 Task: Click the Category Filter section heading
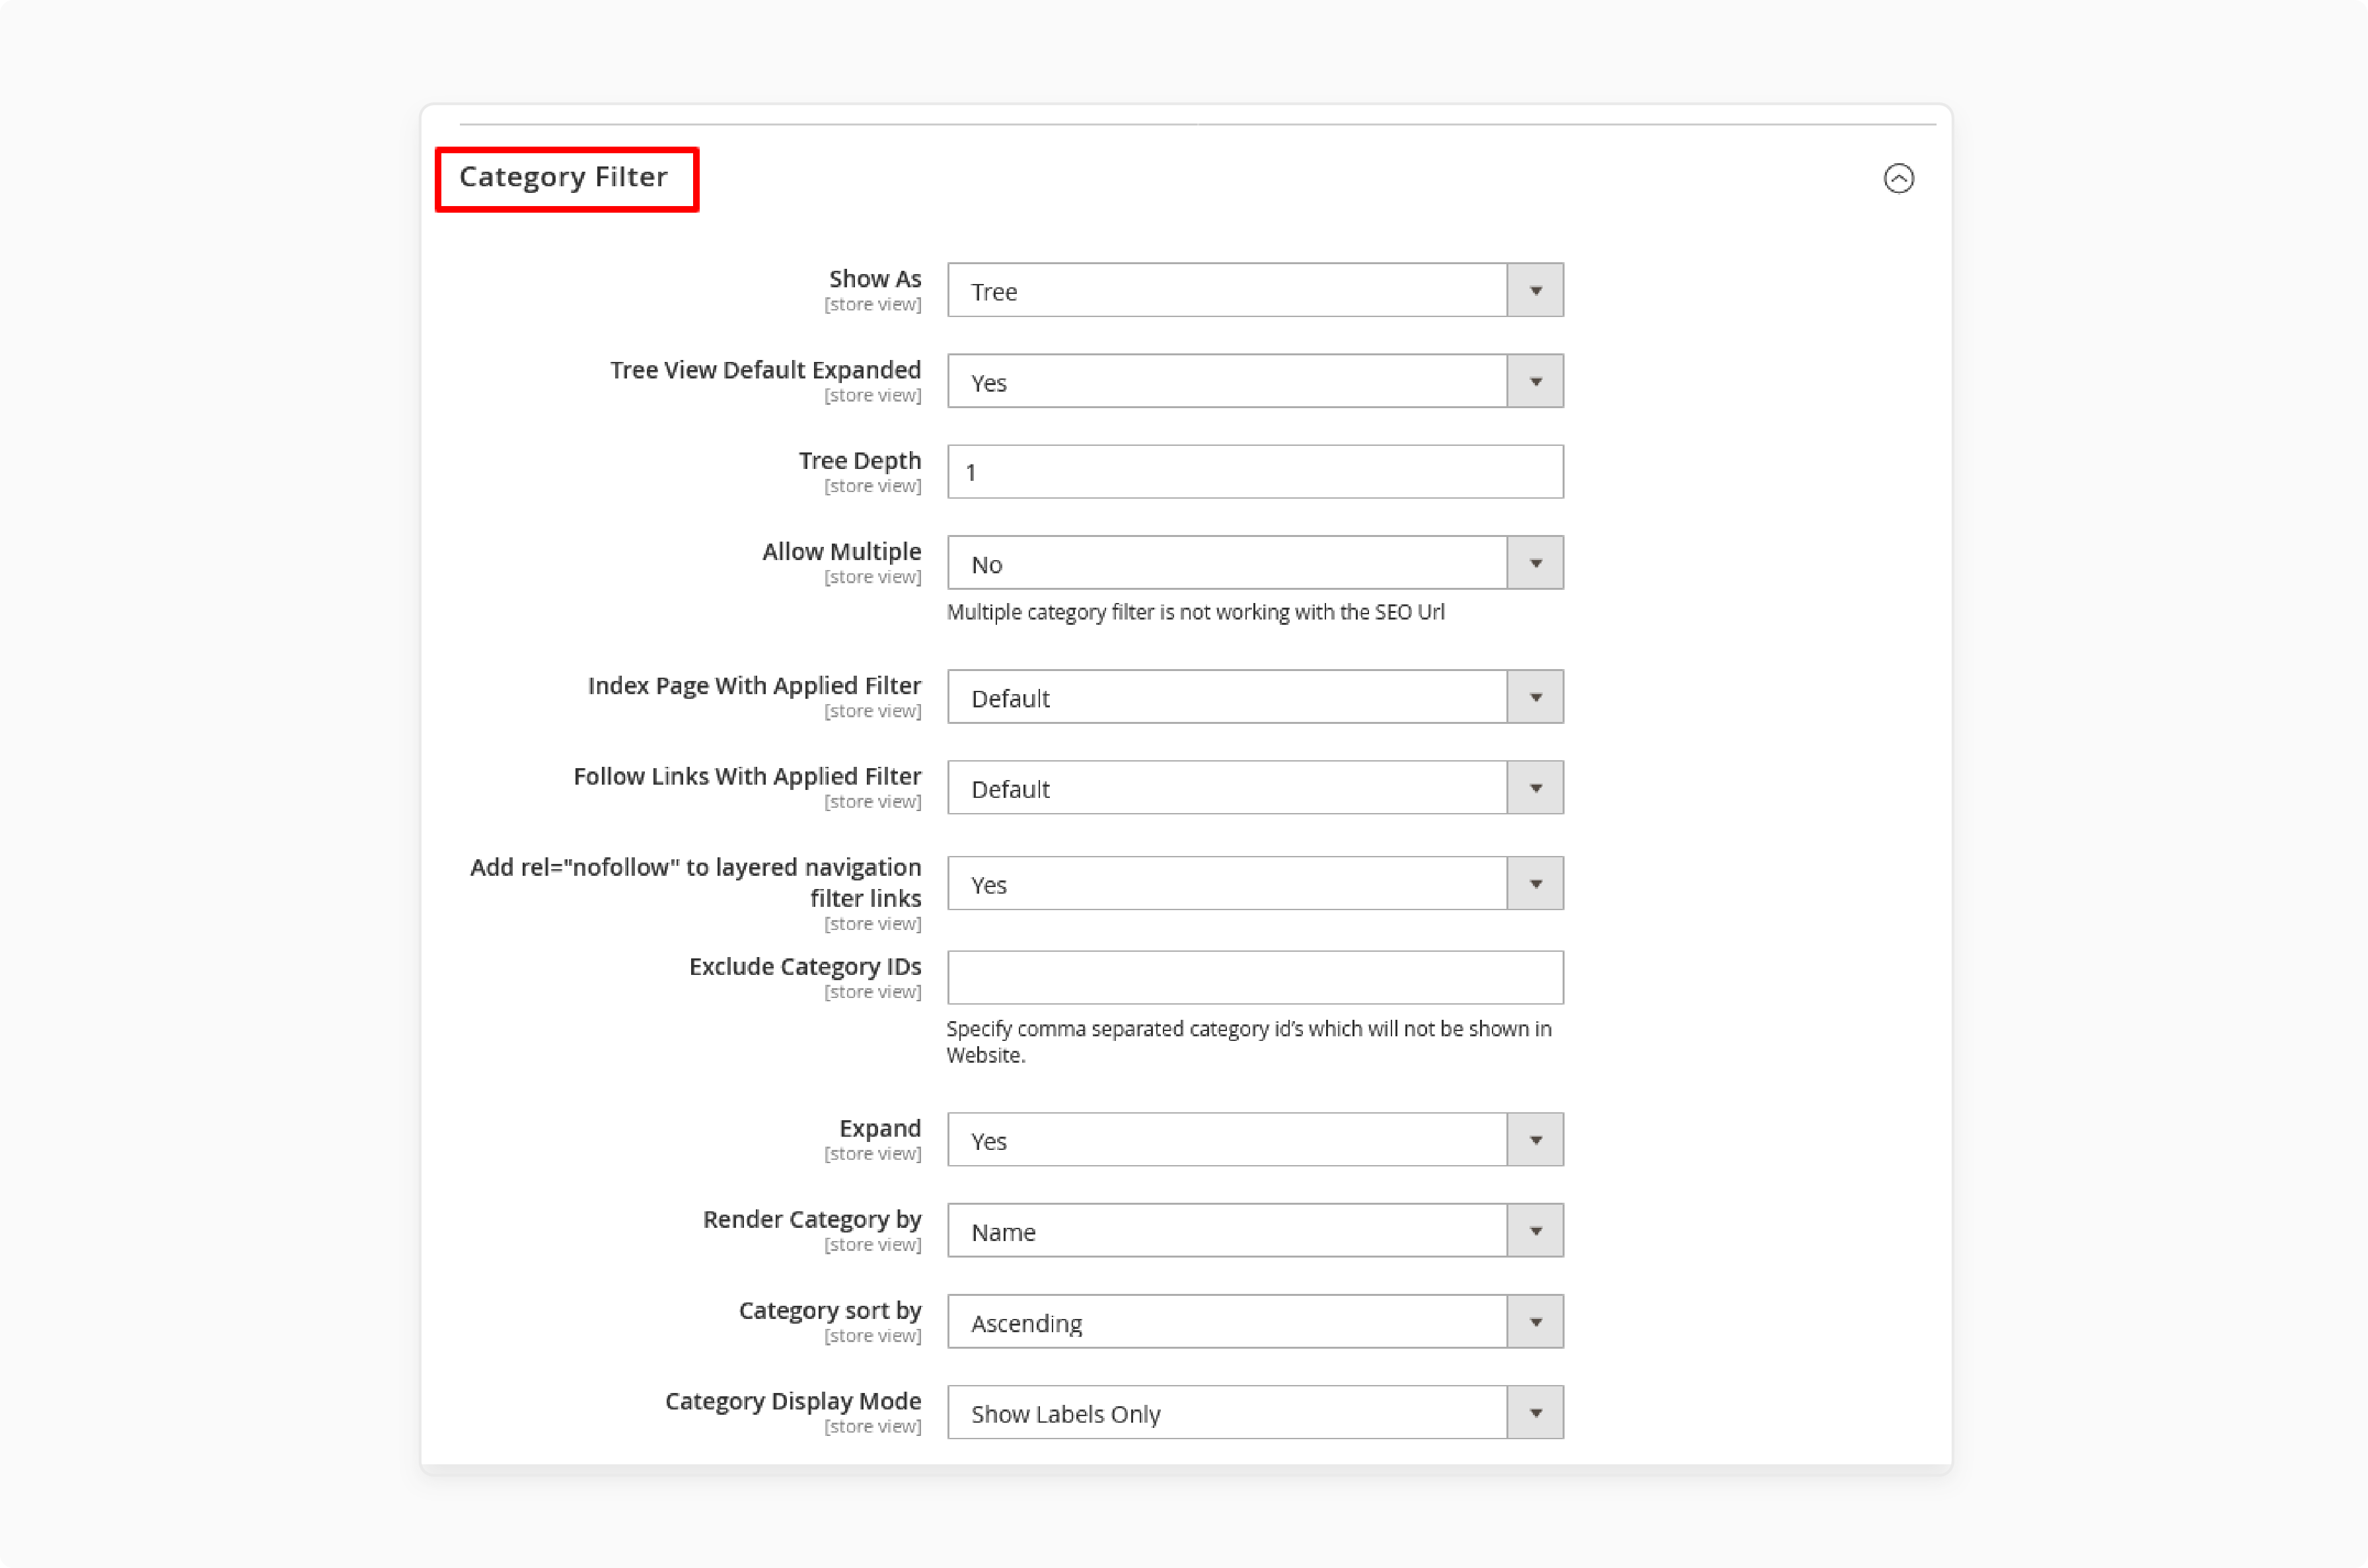[x=563, y=177]
